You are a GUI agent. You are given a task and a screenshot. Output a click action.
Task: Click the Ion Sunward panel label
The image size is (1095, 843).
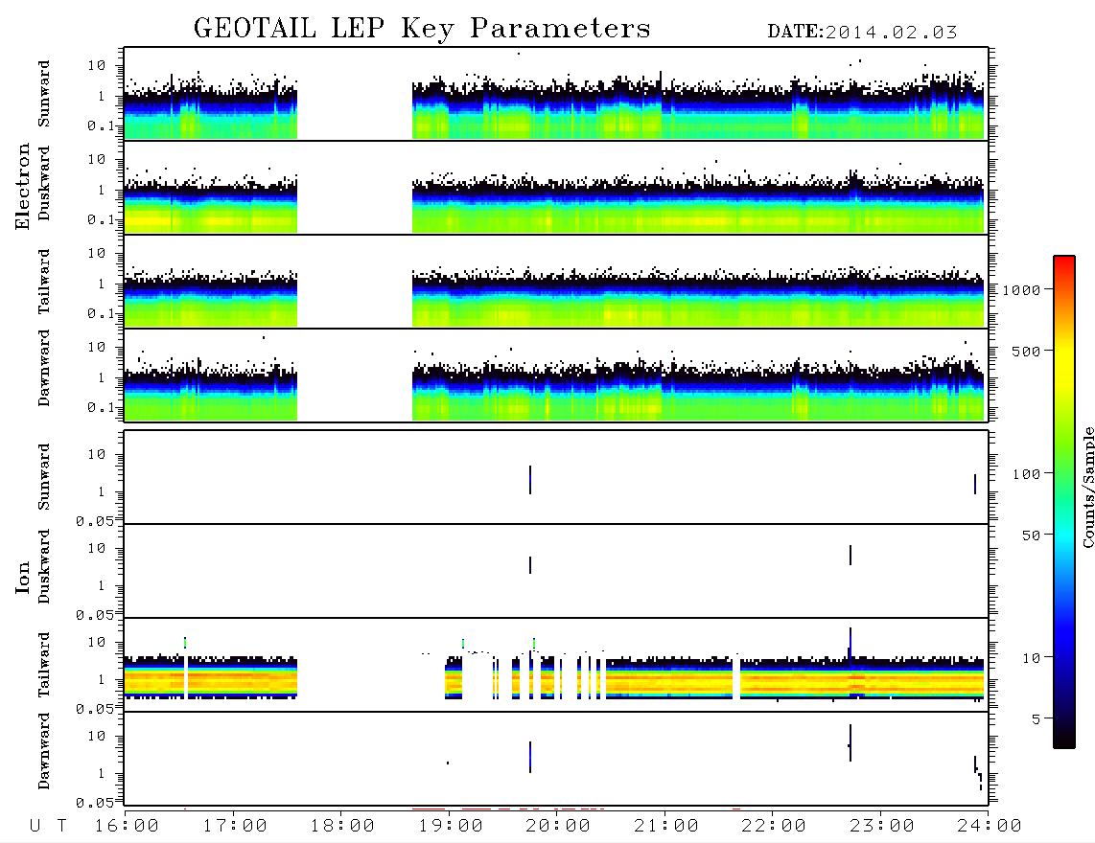(x=44, y=477)
